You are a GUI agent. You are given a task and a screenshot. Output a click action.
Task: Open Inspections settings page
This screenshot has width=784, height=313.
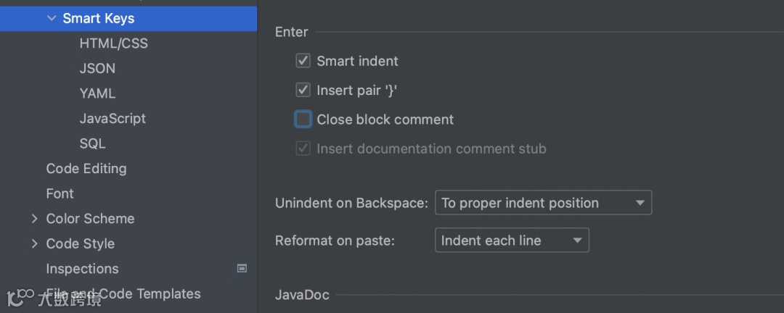point(82,269)
